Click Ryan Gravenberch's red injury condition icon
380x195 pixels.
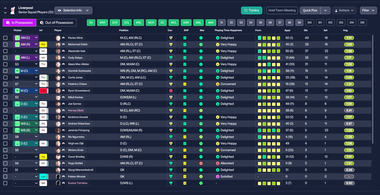pyautogui.click(x=171, y=91)
